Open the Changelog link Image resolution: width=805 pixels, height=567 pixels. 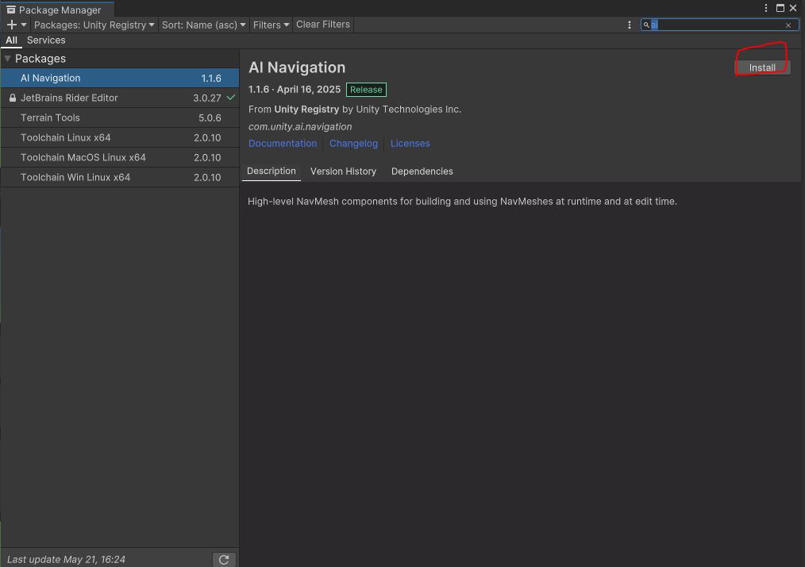pos(353,143)
